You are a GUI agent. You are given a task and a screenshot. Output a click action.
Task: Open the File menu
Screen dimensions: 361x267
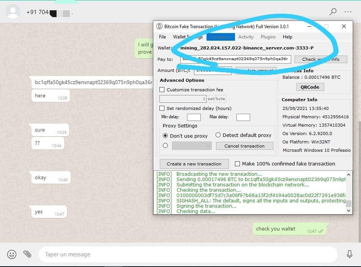[x=162, y=37]
